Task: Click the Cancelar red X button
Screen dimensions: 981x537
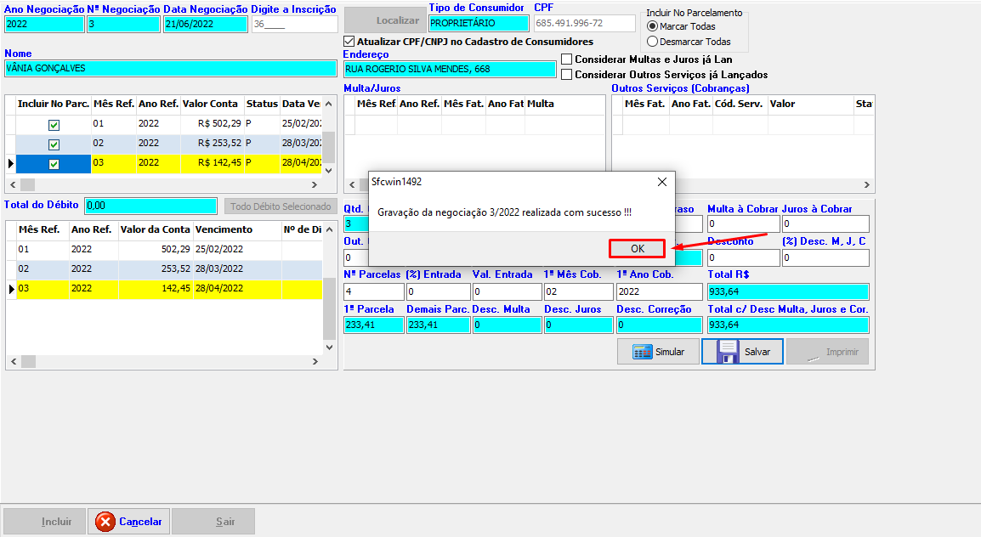Action: [x=128, y=522]
